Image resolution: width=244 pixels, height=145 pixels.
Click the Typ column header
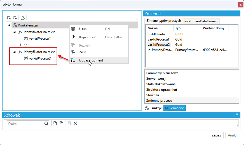tap(187, 28)
